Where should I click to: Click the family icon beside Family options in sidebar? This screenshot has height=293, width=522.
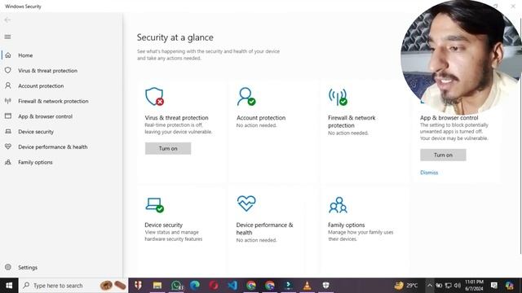8,162
